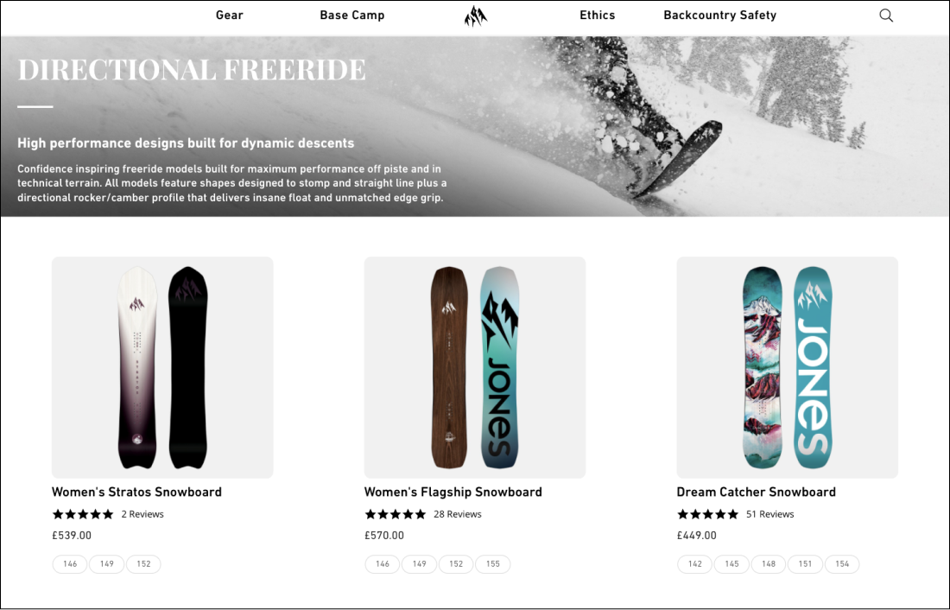Open the Women's Flagship Snowboard image
Viewport: 950px width, 610px height.
[x=475, y=367]
